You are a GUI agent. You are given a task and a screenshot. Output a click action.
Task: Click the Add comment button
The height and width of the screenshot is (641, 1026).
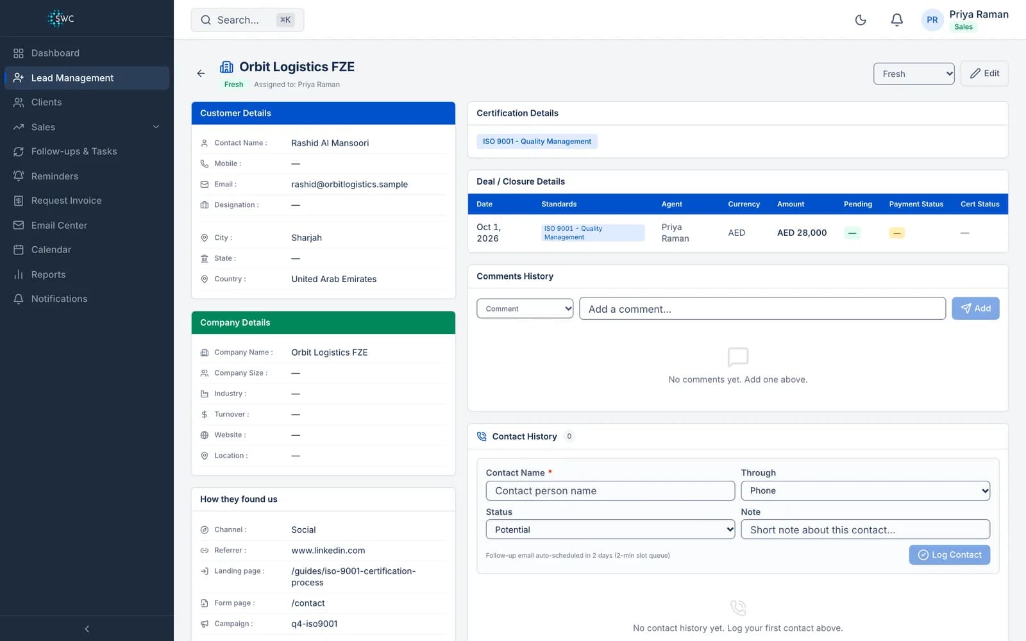[x=975, y=308]
